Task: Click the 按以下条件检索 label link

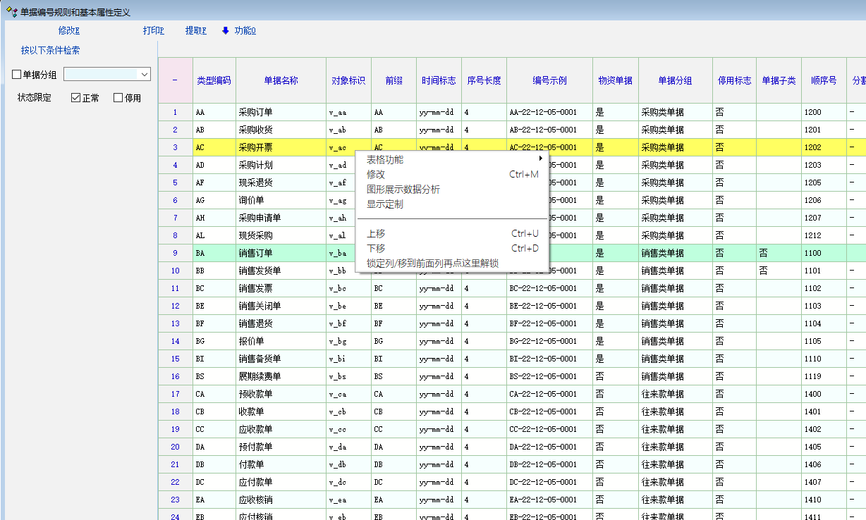Action: coord(50,50)
